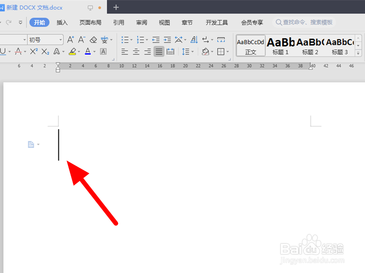Open the font size dropdown showing 初号
The image size is (365, 273).
45,40
